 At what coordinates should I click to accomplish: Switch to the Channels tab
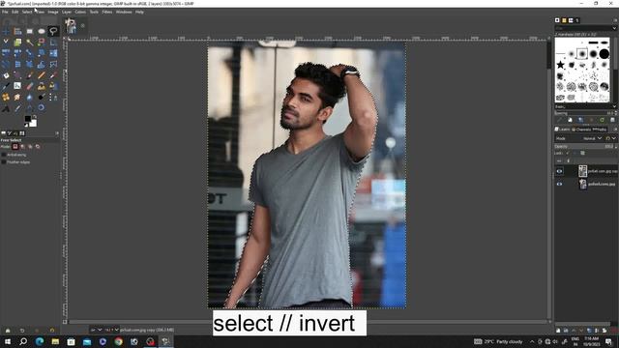[581, 130]
